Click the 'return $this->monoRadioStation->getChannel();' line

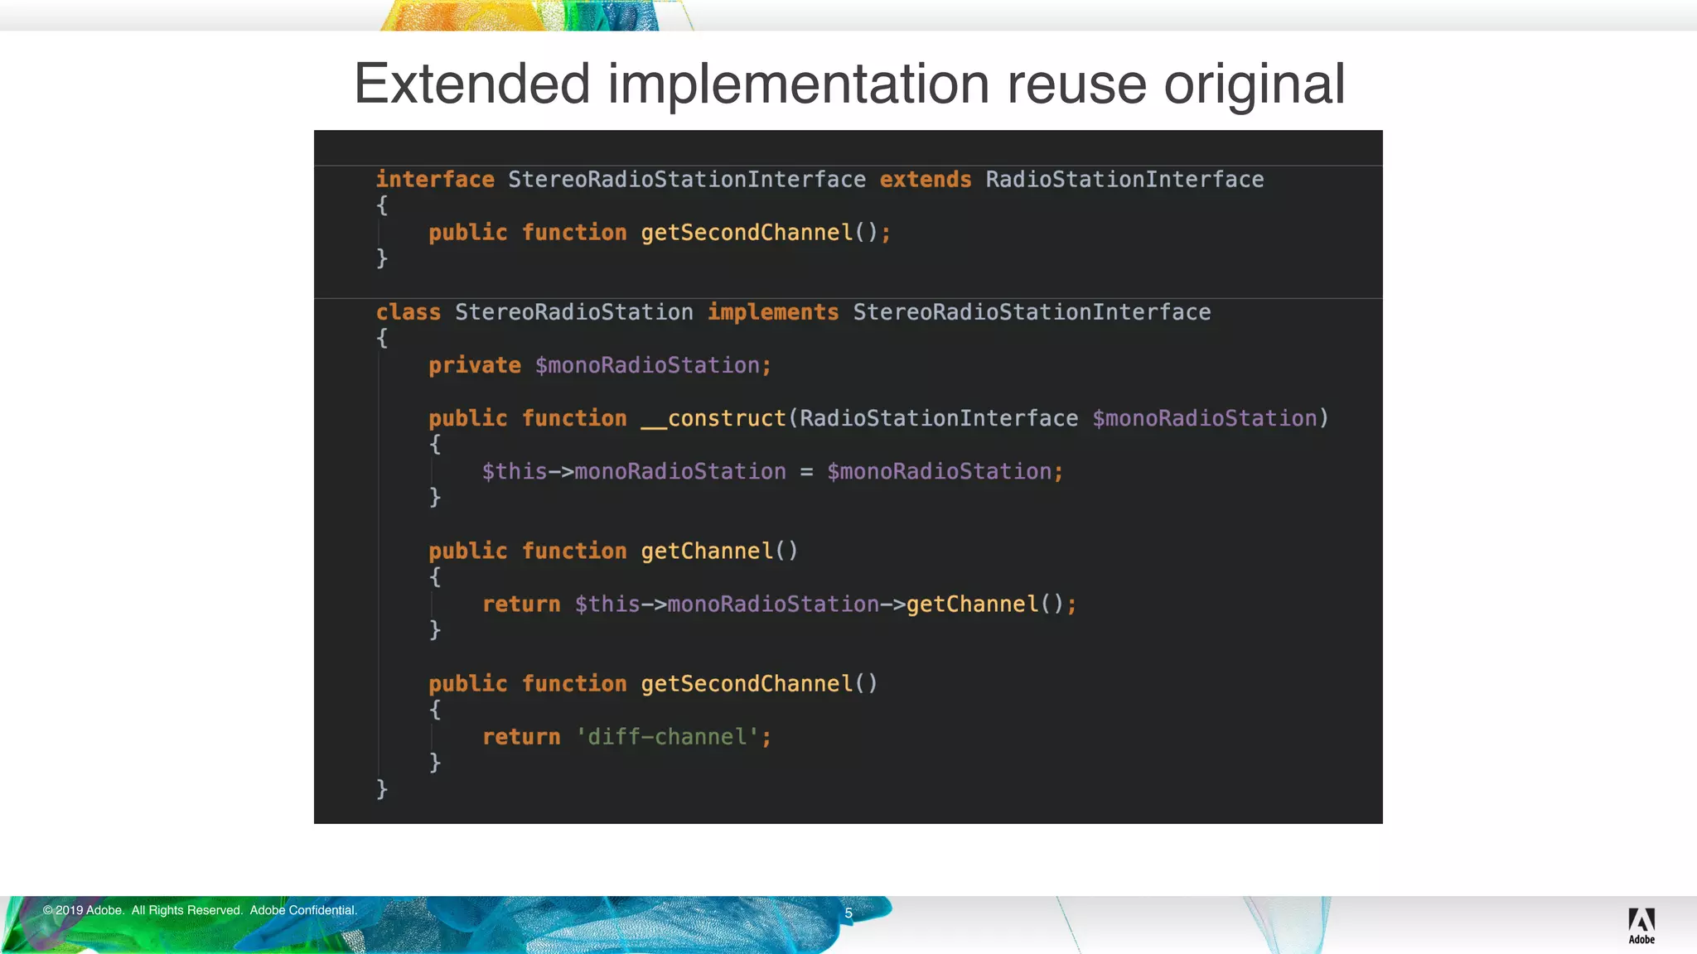pyautogui.click(x=779, y=605)
